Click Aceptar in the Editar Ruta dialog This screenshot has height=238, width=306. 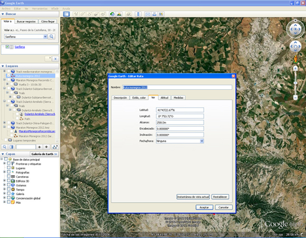tap(204, 207)
